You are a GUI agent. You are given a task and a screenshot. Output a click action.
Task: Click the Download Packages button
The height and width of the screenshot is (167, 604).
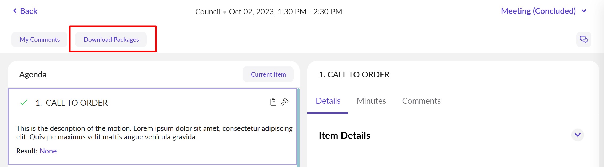pos(111,40)
